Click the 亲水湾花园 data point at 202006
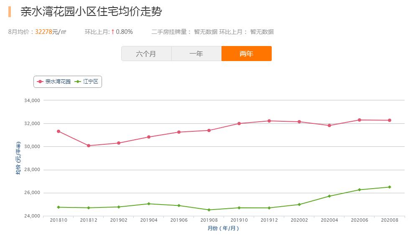This screenshot has height=238, width=413. pyautogui.click(x=359, y=120)
